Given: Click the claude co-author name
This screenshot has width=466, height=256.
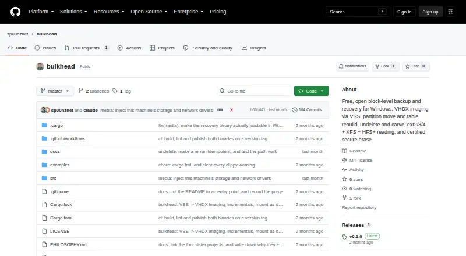Looking at the screenshot, I should 91,110.
